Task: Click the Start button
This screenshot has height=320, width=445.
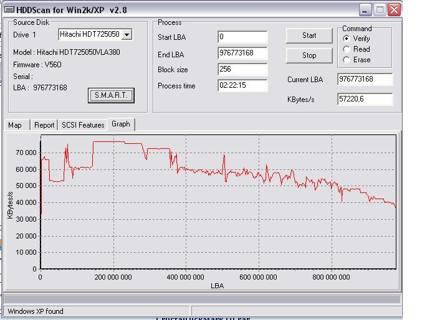Action: (x=309, y=35)
